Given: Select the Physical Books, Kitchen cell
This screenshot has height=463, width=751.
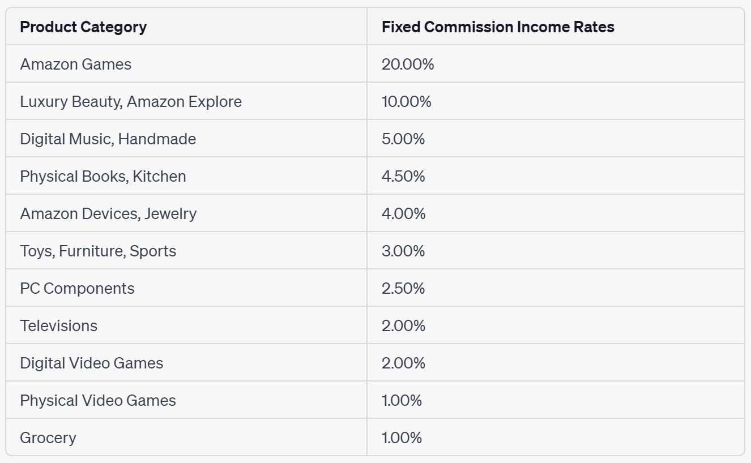Looking at the screenshot, I should (103, 176).
